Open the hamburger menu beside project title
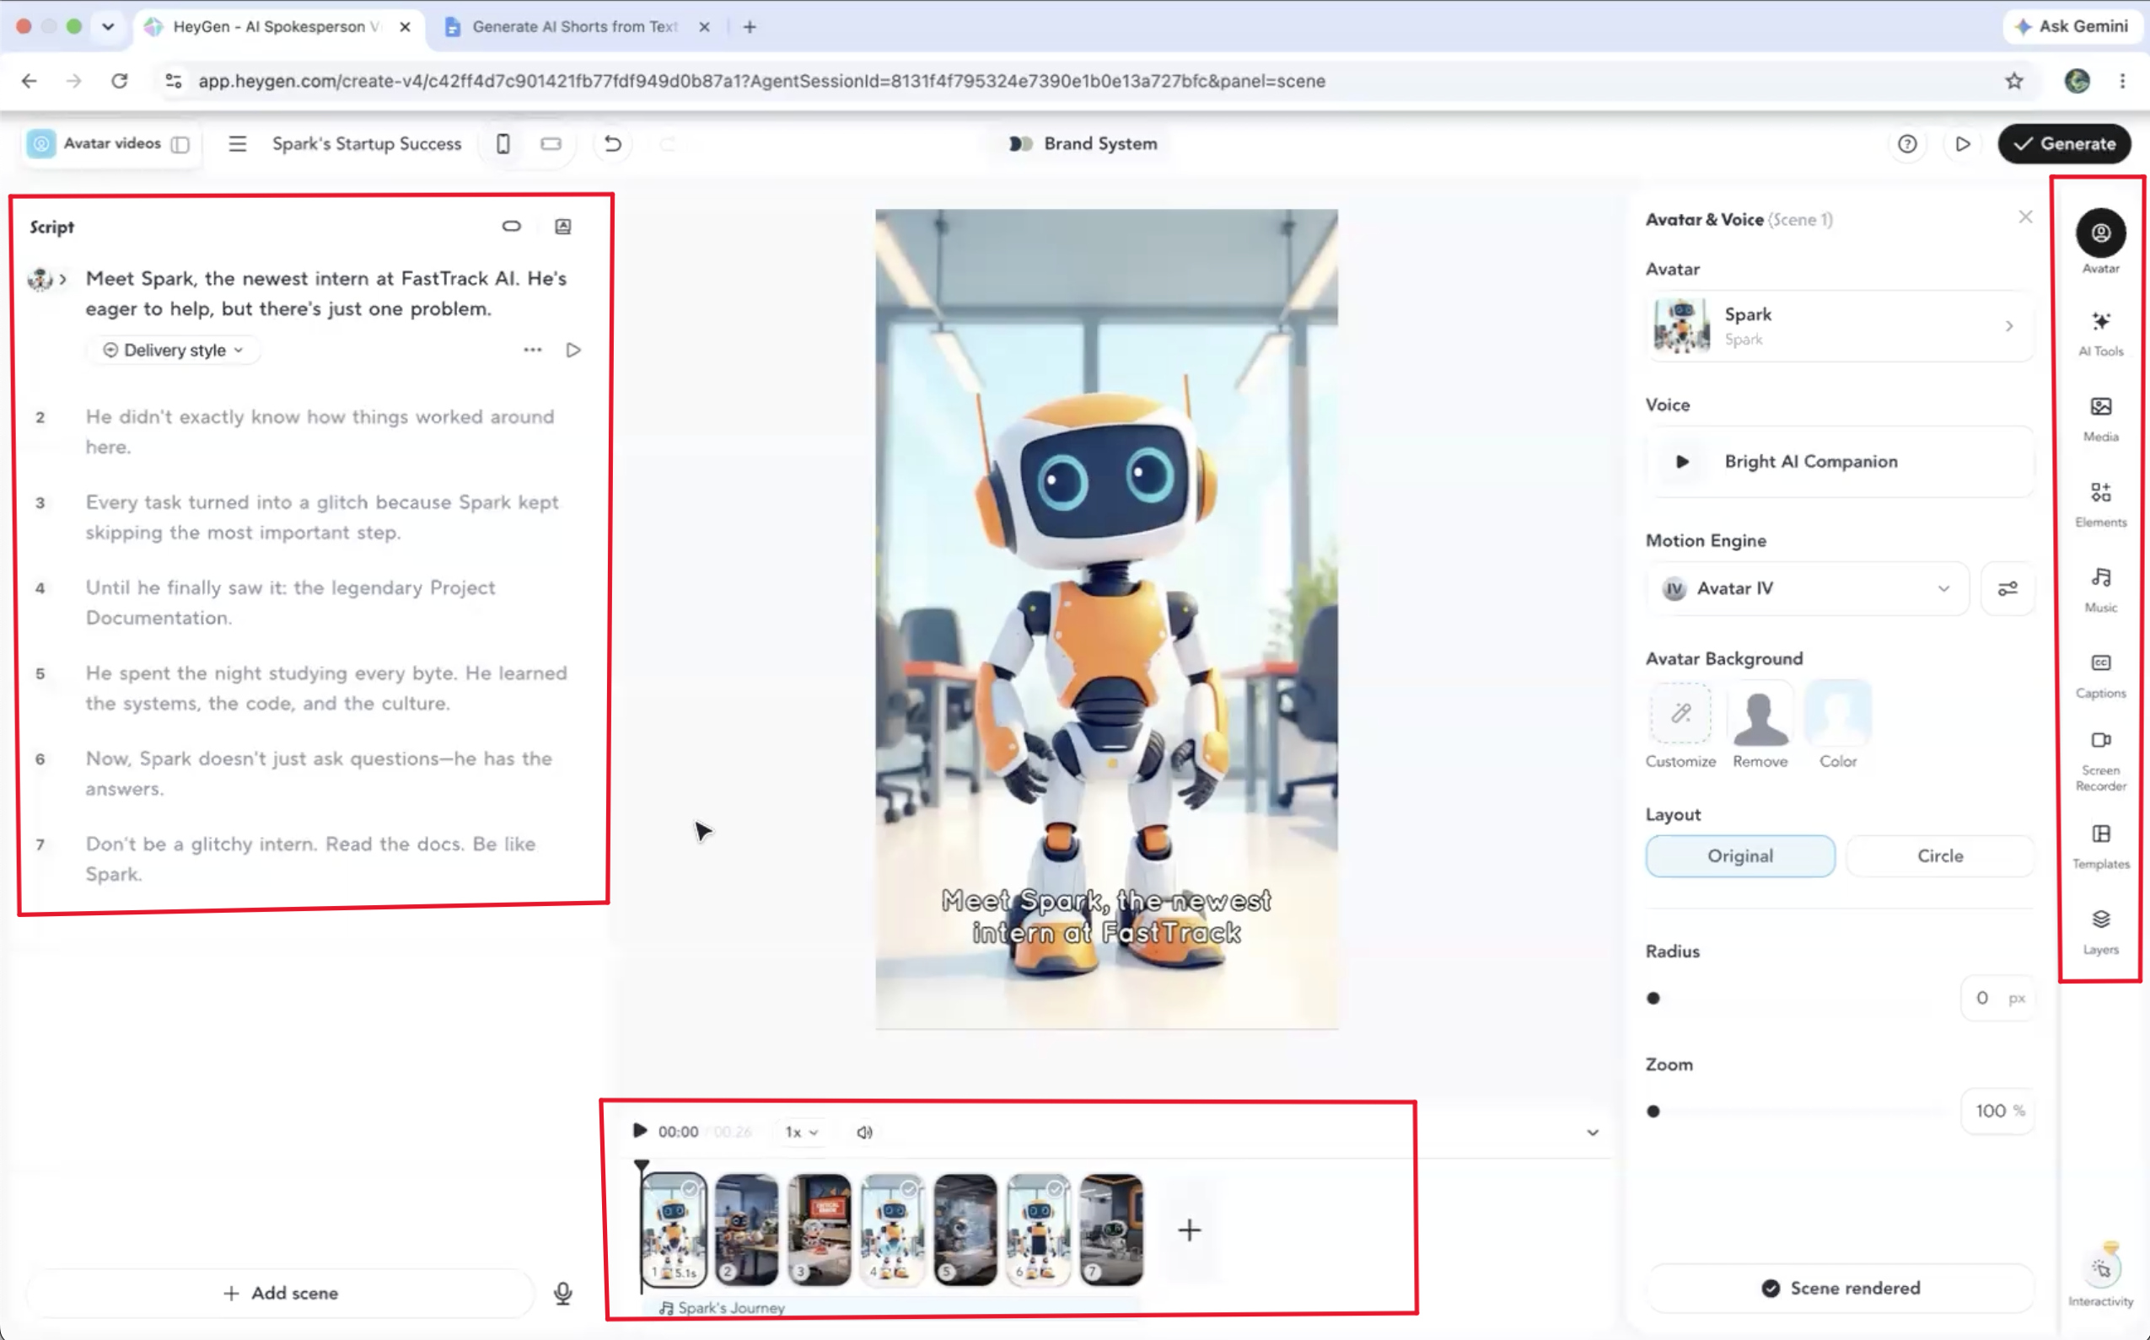 (x=237, y=143)
